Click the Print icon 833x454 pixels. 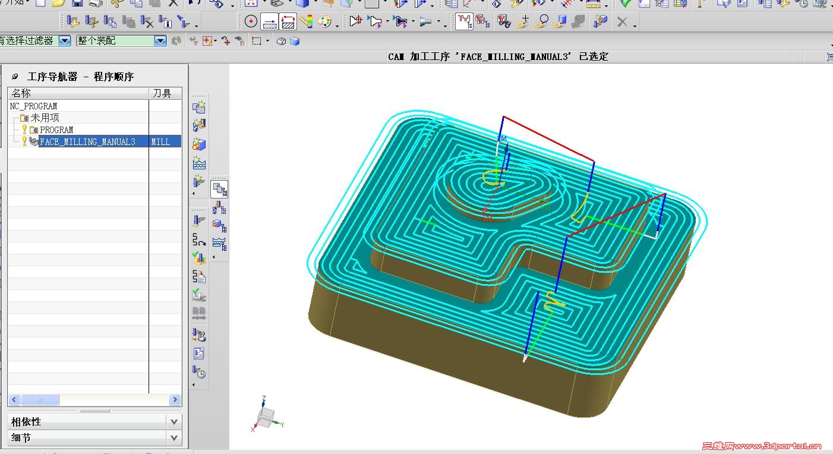[96, 3]
